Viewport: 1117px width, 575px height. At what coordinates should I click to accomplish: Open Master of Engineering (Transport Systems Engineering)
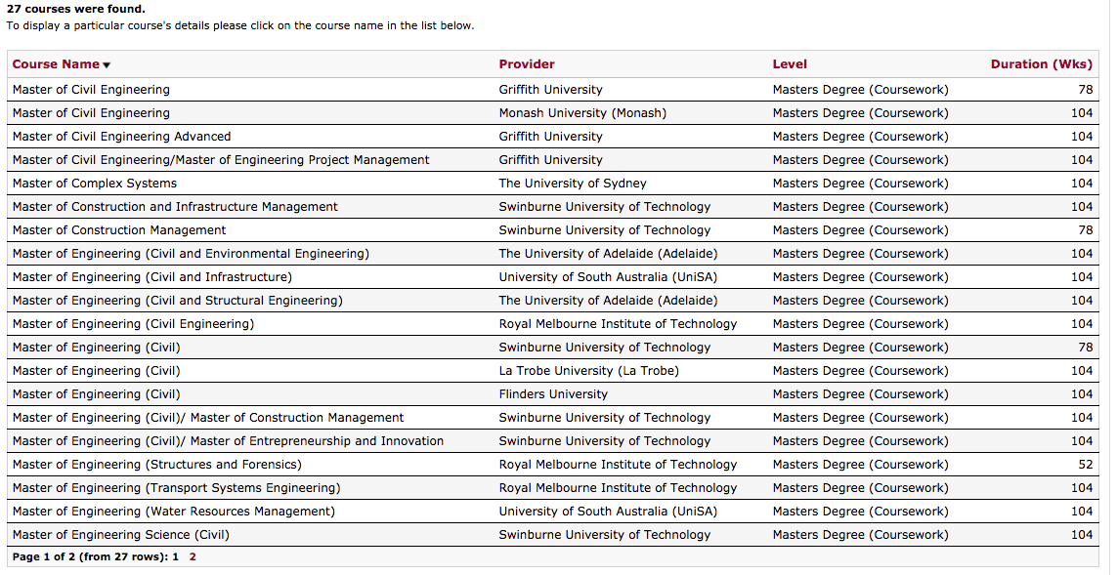[177, 489]
